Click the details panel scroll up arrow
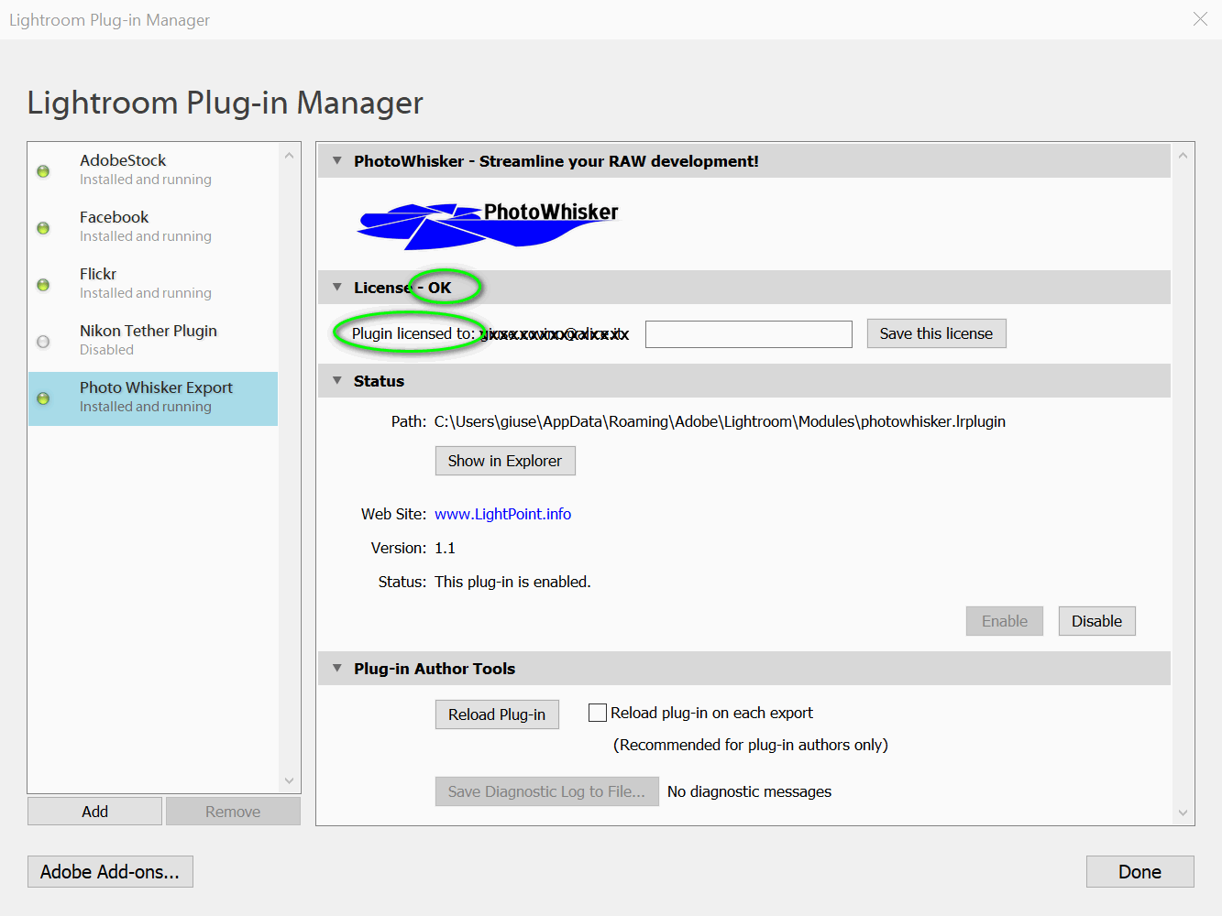Image resolution: width=1222 pixels, height=916 pixels. pos(1183,156)
